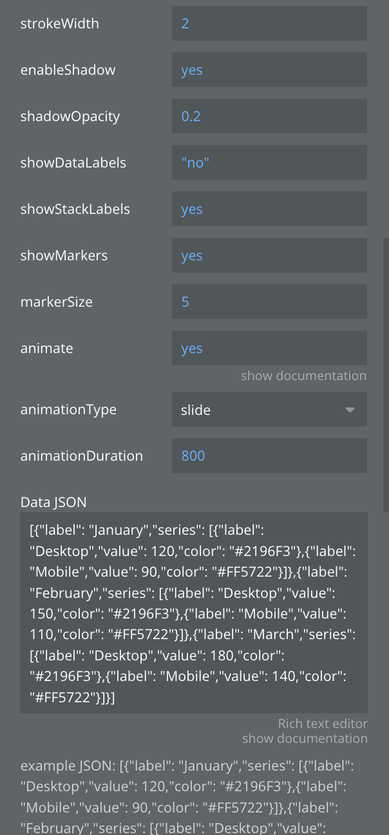Toggle the enableShadow yes value
The image size is (389, 835).
coord(269,70)
